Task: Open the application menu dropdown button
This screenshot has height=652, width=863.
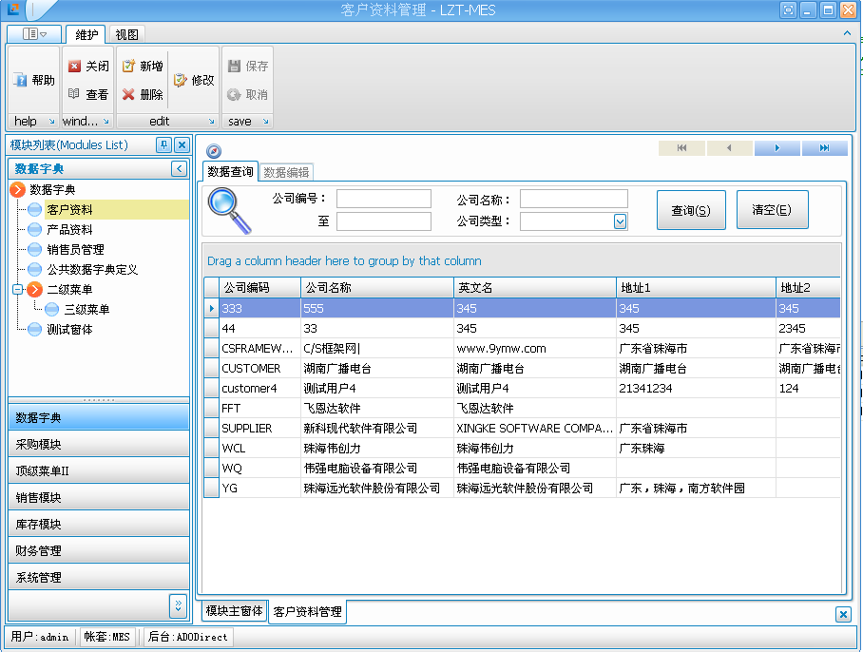Action: tap(34, 34)
